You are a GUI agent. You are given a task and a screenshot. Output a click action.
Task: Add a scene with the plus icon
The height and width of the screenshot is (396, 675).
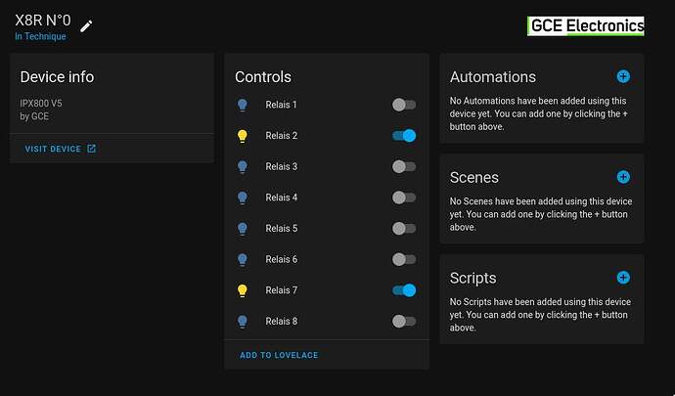click(x=623, y=177)
